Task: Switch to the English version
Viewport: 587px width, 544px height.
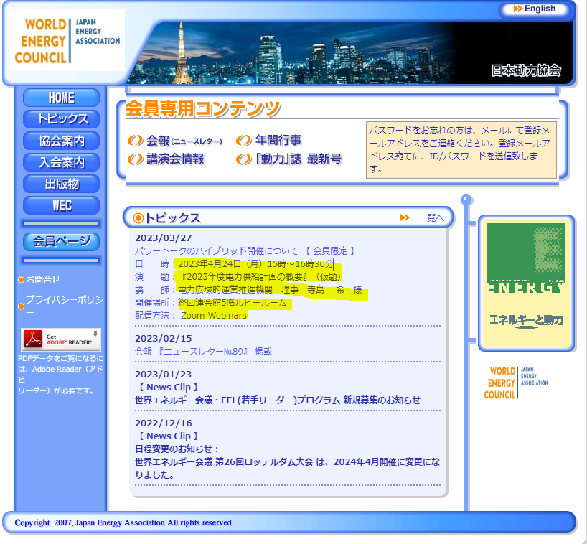Action: pos(535,9)
